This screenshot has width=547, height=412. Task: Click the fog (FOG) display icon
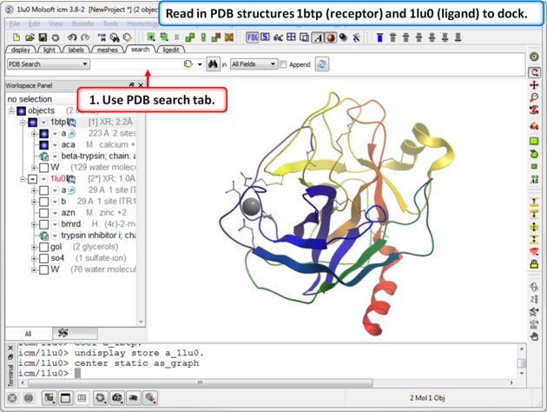coord(252,37)
